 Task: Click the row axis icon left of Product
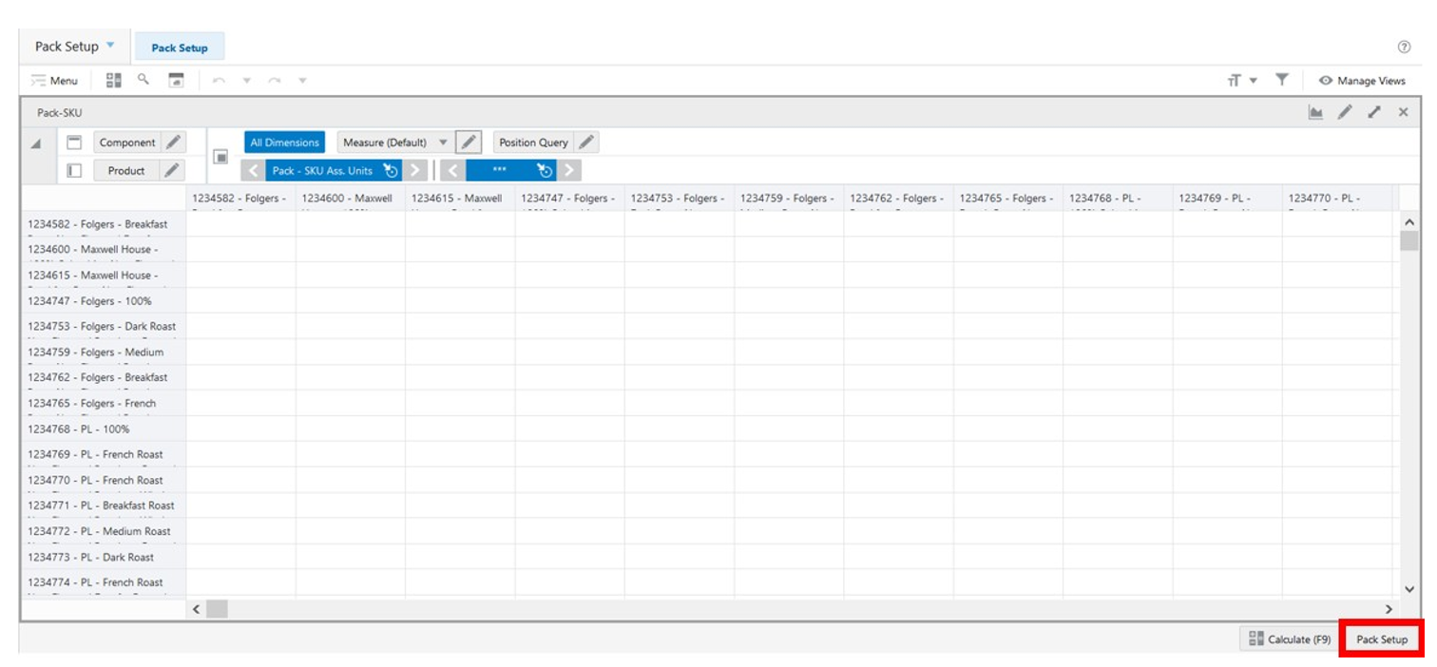pos(74,171)
